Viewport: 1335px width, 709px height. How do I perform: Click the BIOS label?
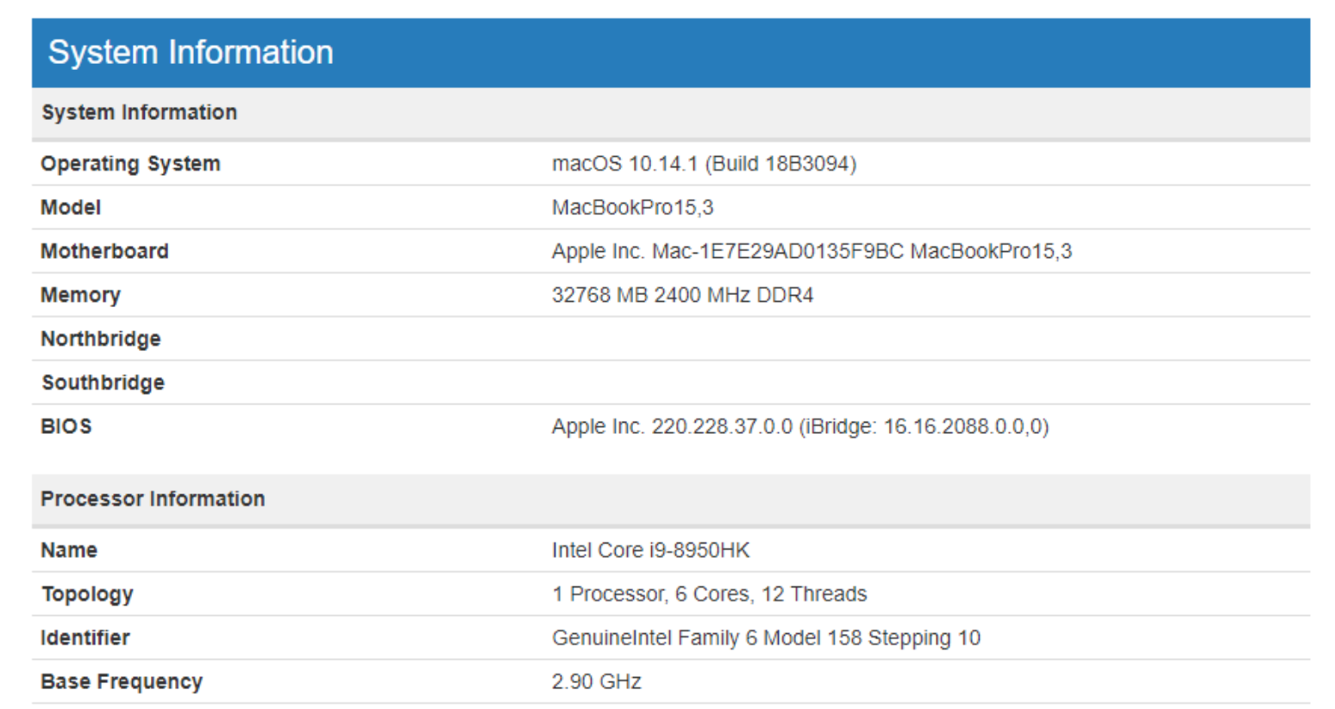tap(66, 426)
